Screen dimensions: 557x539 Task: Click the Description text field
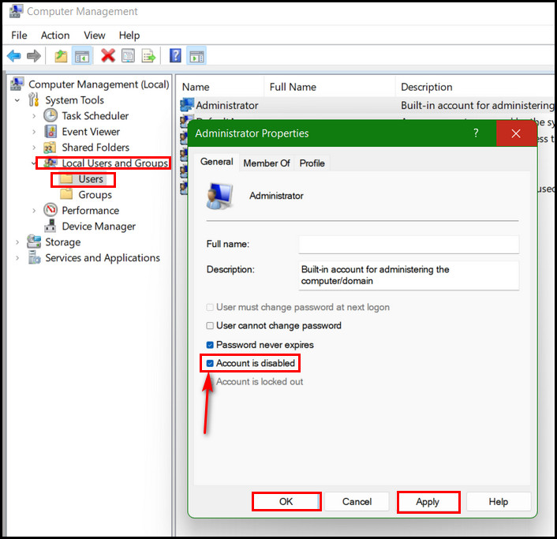click(409, 275)
